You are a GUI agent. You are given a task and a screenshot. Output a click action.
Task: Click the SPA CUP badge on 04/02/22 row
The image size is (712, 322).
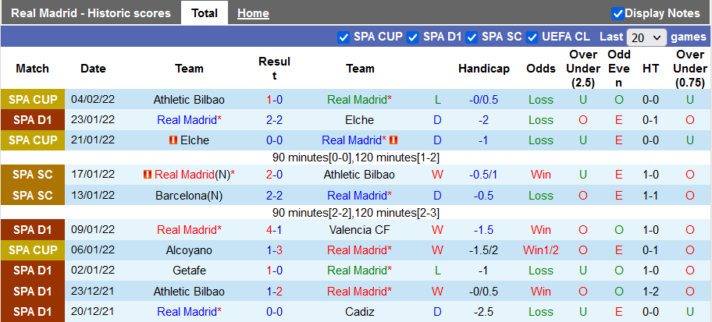(33, 100)
